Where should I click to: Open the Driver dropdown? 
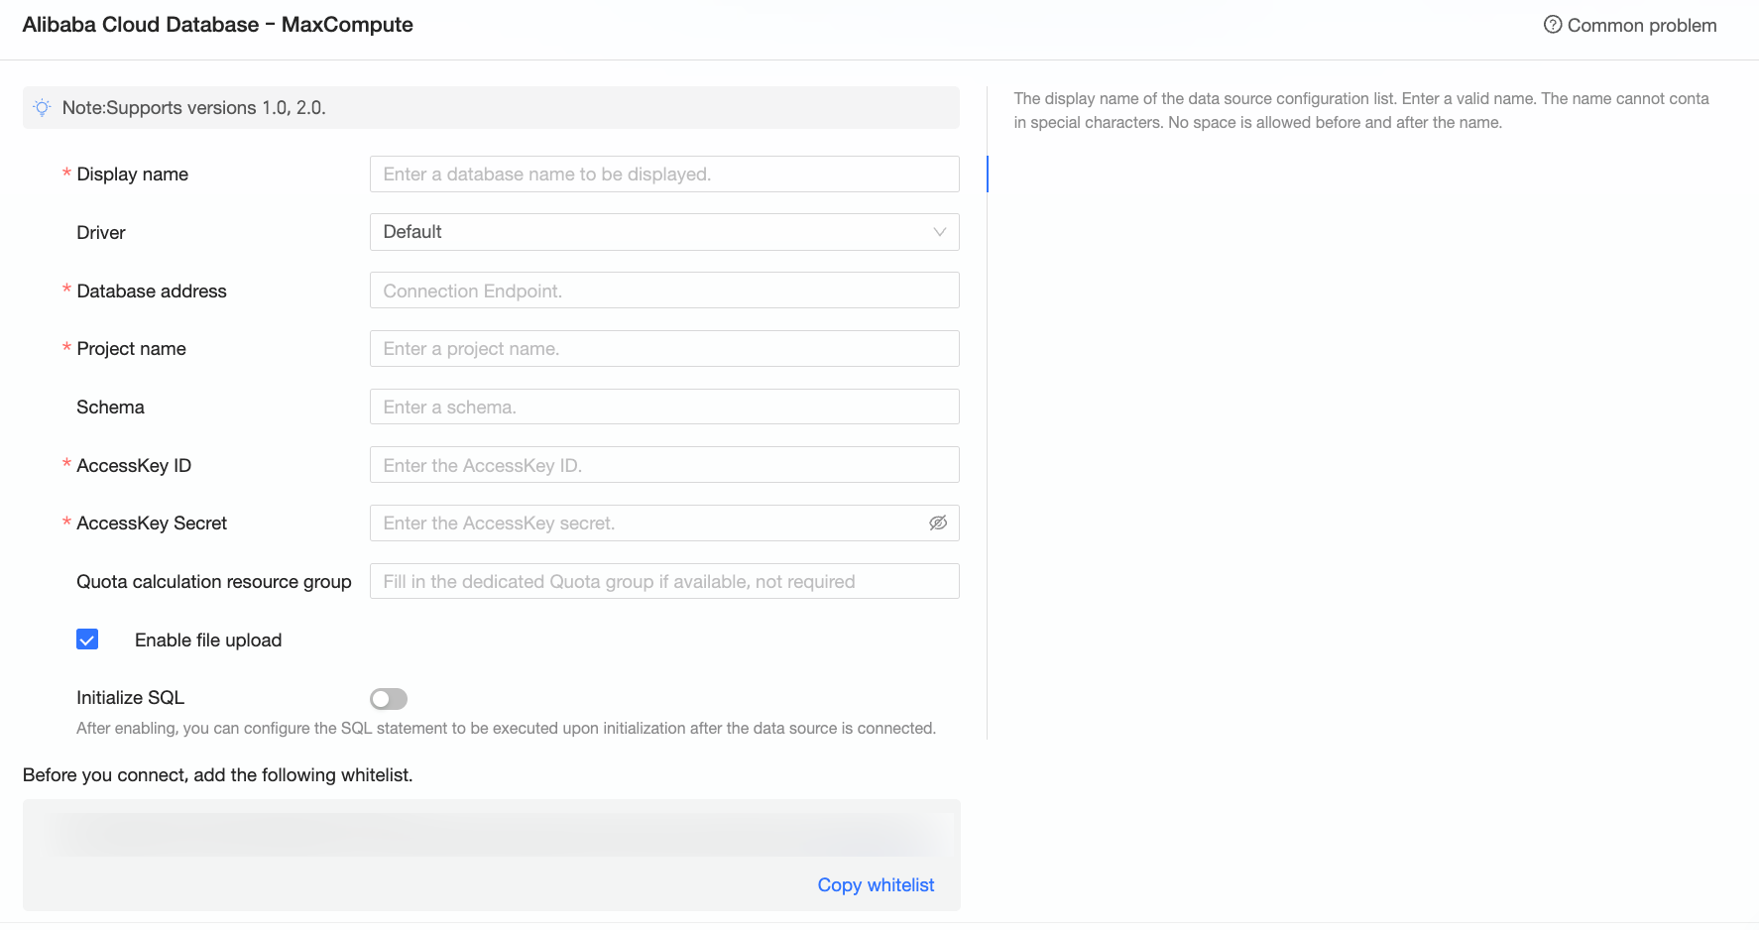663,232
